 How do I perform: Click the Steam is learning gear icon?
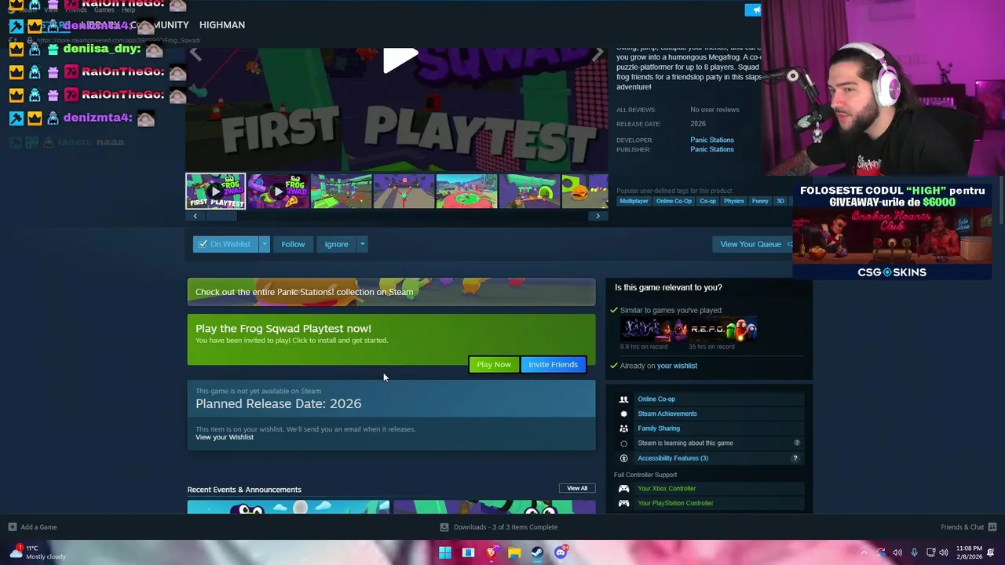click(623, 443)
